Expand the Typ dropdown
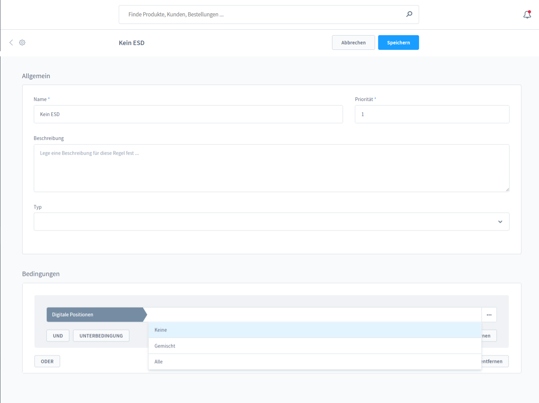 [x=272, y=222]
